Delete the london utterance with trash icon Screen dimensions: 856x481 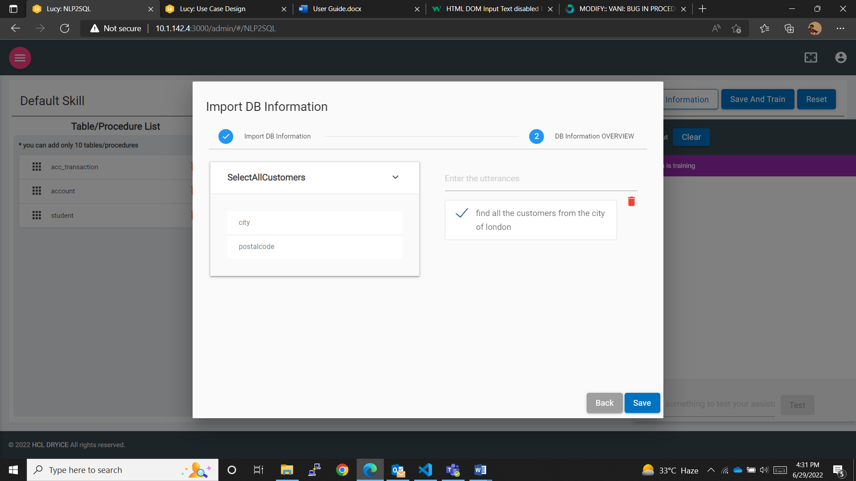pyautogui.click(x=631, y=202)
